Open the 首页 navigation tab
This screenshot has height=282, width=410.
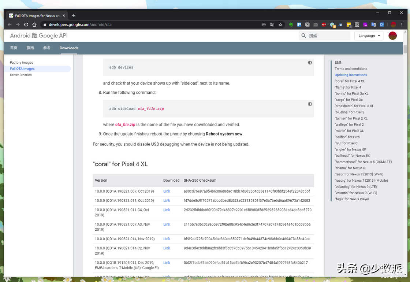[x=14, y=48]
